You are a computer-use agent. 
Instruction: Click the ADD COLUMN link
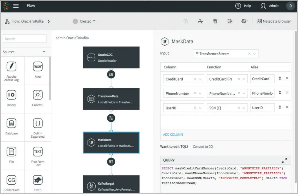coord(173,135)
